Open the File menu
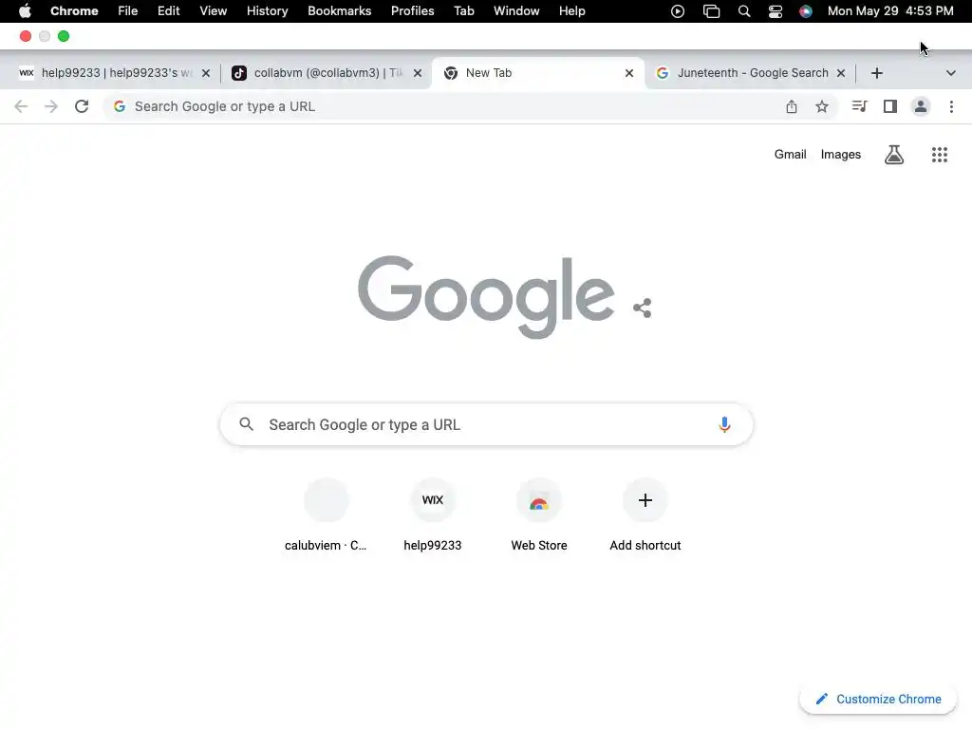Screen dimensions: 972x729 click(128, 11)
